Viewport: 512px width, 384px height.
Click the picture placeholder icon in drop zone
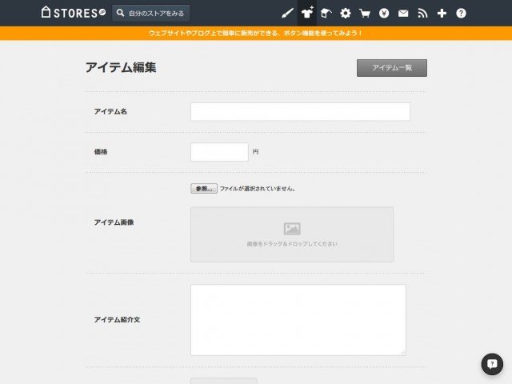coord(292,229)
